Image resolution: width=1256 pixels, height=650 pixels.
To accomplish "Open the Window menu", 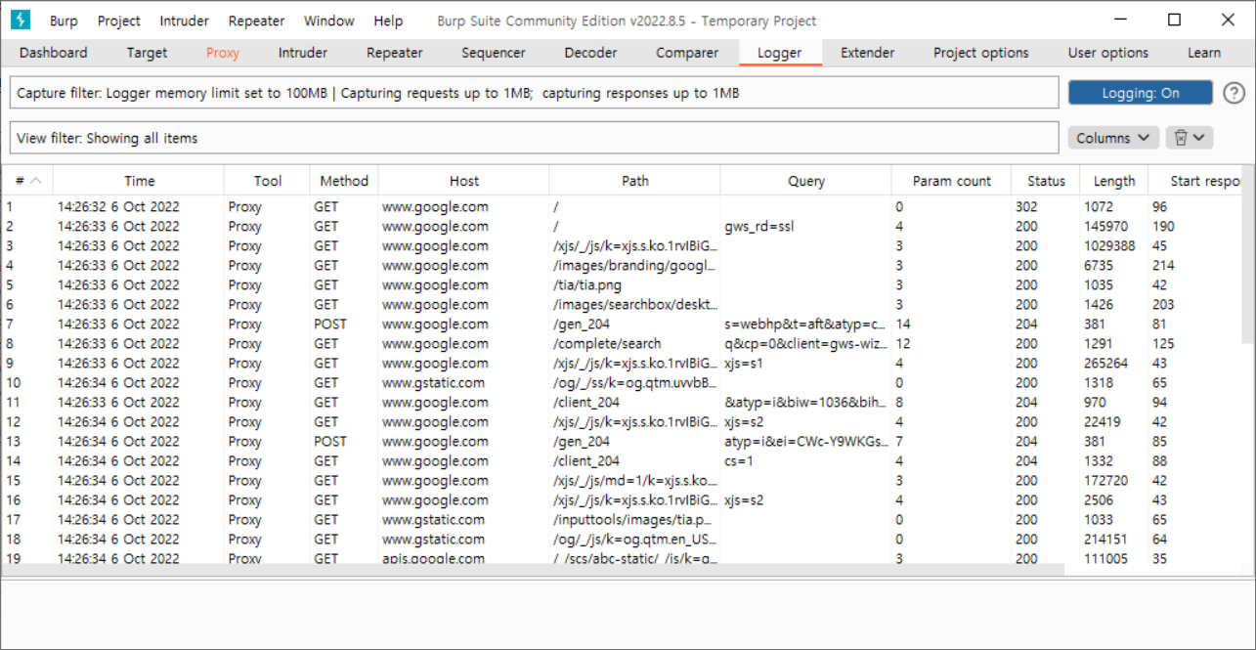I will click(328, 21).
